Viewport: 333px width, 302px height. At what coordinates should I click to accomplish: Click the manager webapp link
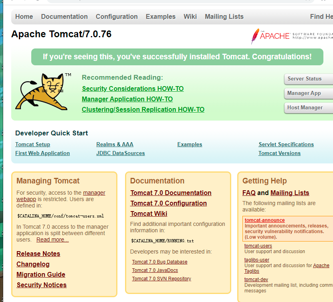[x=94, y=193]
